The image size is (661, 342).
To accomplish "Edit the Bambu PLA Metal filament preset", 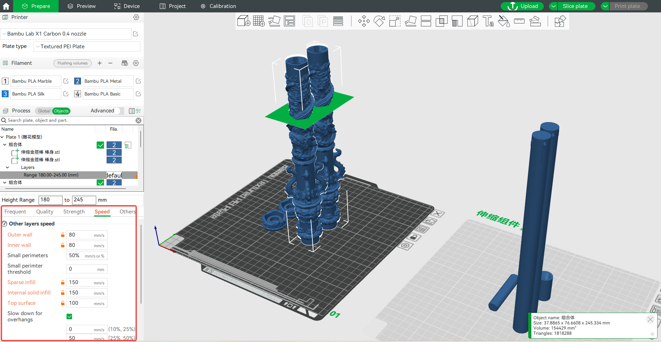I will coord(138,81).
